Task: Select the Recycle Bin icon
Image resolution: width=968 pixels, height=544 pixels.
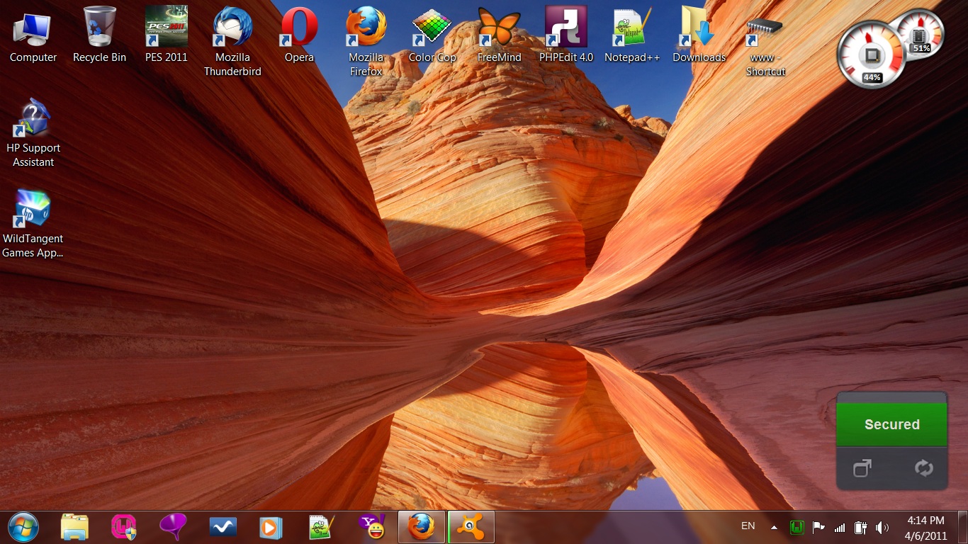Action: (x=99, y=28)
